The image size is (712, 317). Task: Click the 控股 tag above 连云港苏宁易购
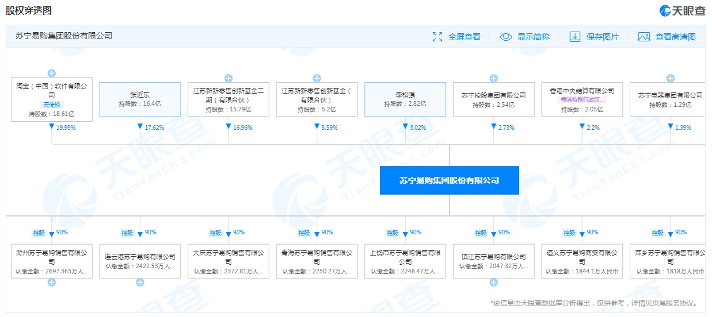(x=127, y=233)
